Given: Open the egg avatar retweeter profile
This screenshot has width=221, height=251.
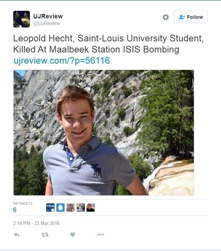Looking at the screenshot, I should coord(60,208).
